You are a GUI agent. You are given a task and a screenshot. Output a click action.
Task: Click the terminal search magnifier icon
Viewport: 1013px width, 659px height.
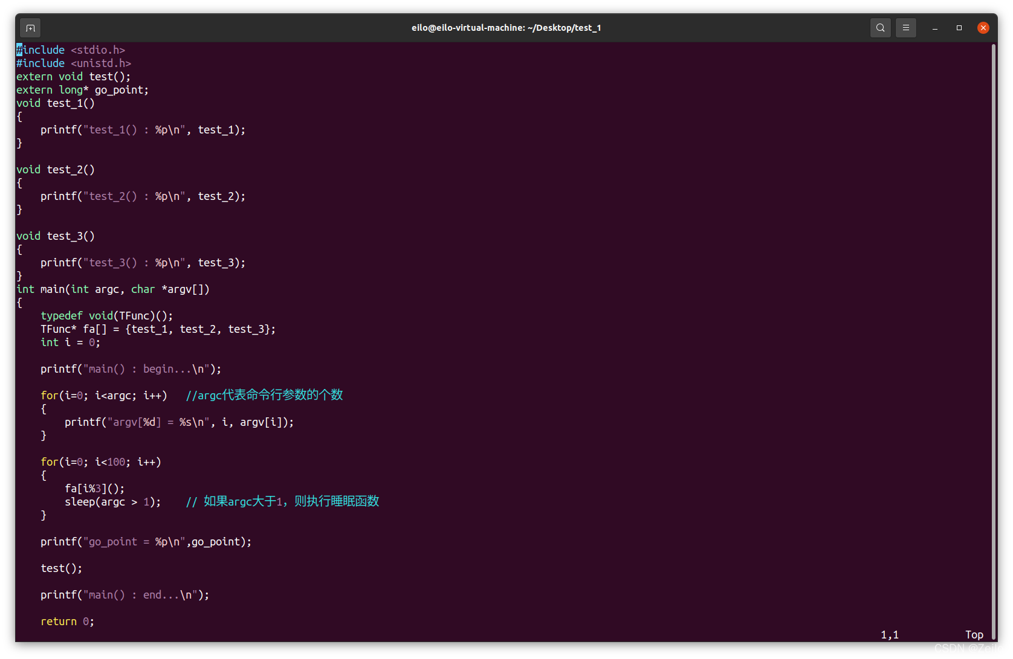[880, 28]
